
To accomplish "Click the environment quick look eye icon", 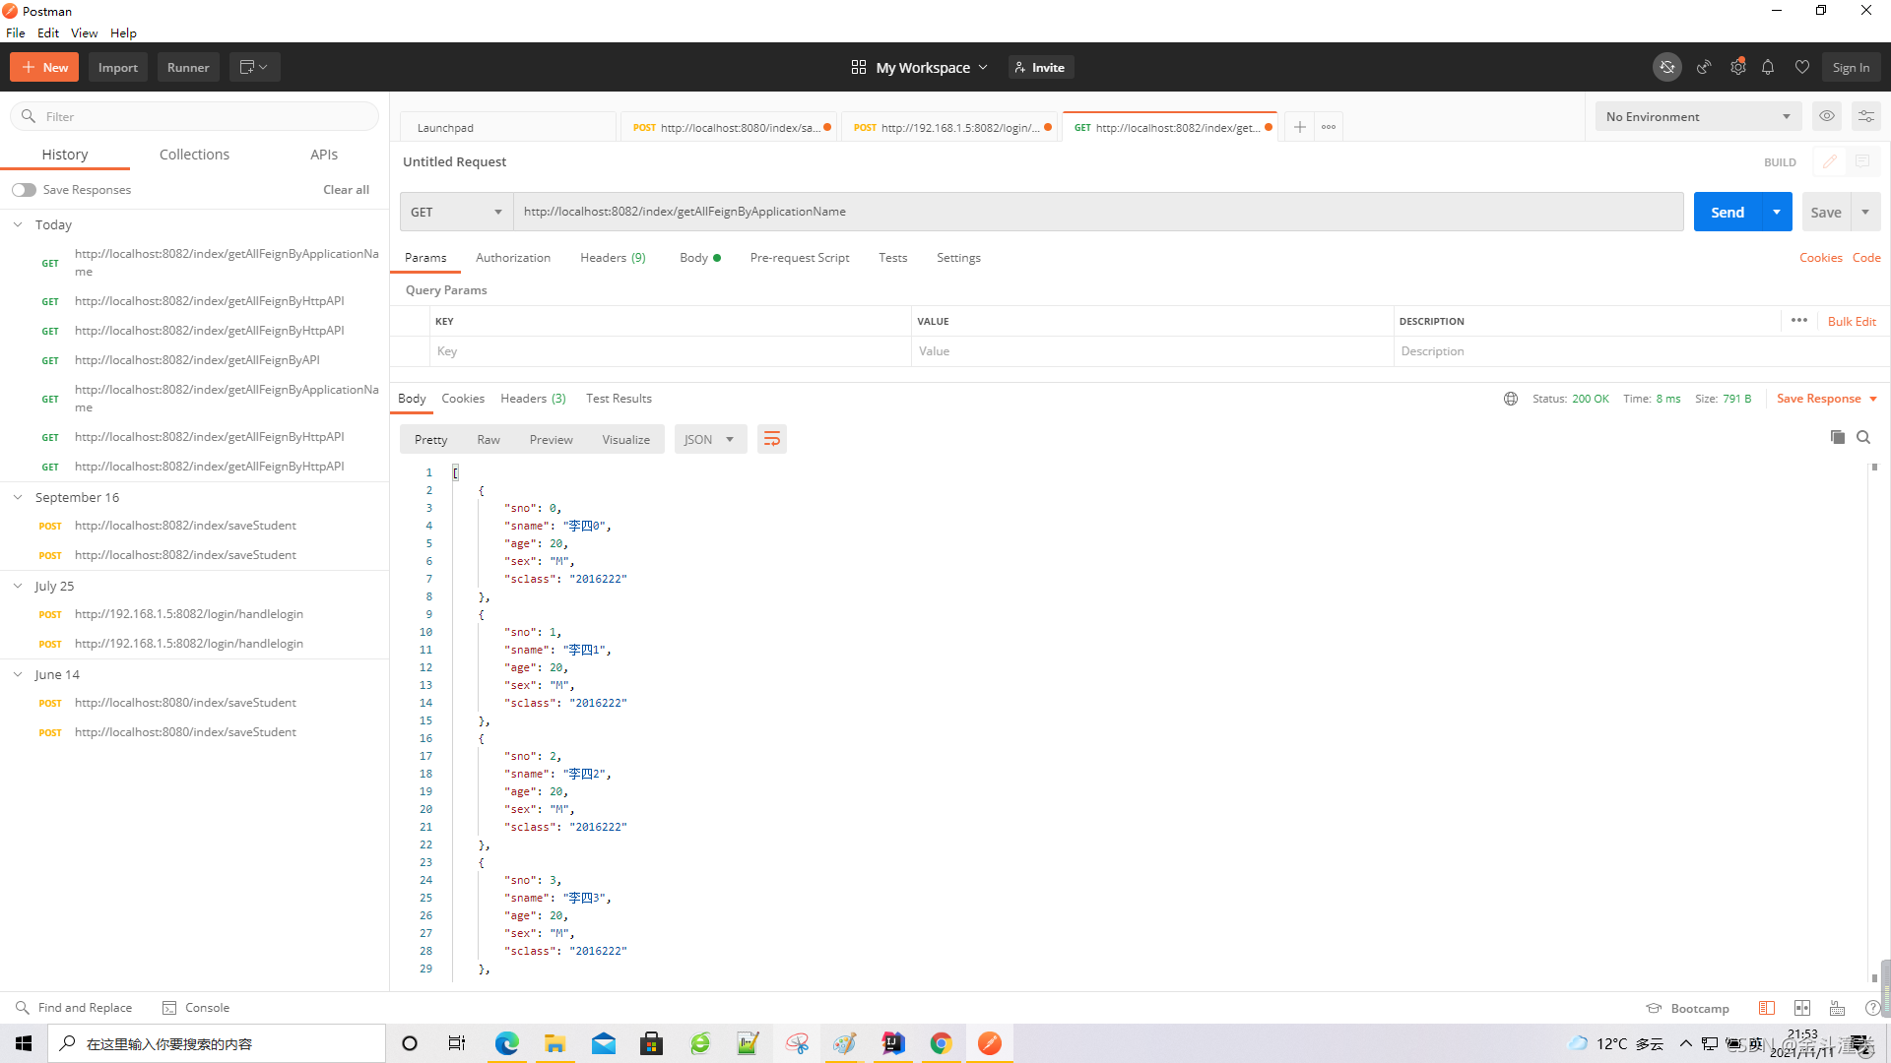I will (x=1827, y=116).
